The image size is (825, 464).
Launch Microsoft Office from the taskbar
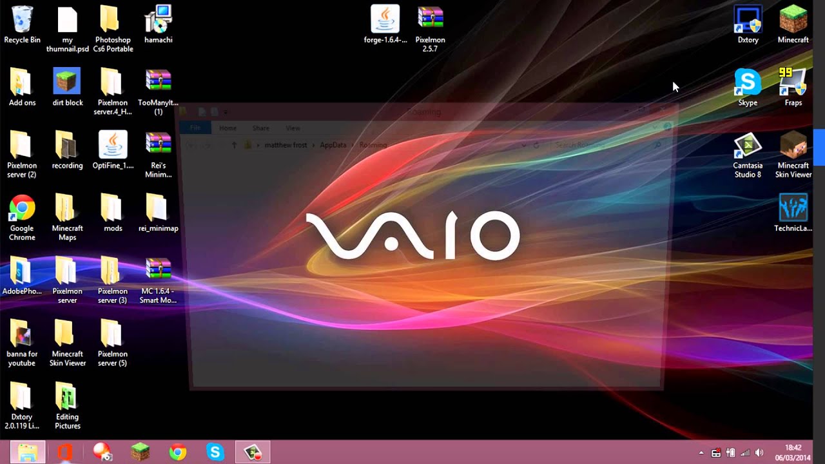pos(64,452)
